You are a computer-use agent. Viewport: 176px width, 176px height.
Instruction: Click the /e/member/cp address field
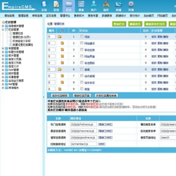84,144
